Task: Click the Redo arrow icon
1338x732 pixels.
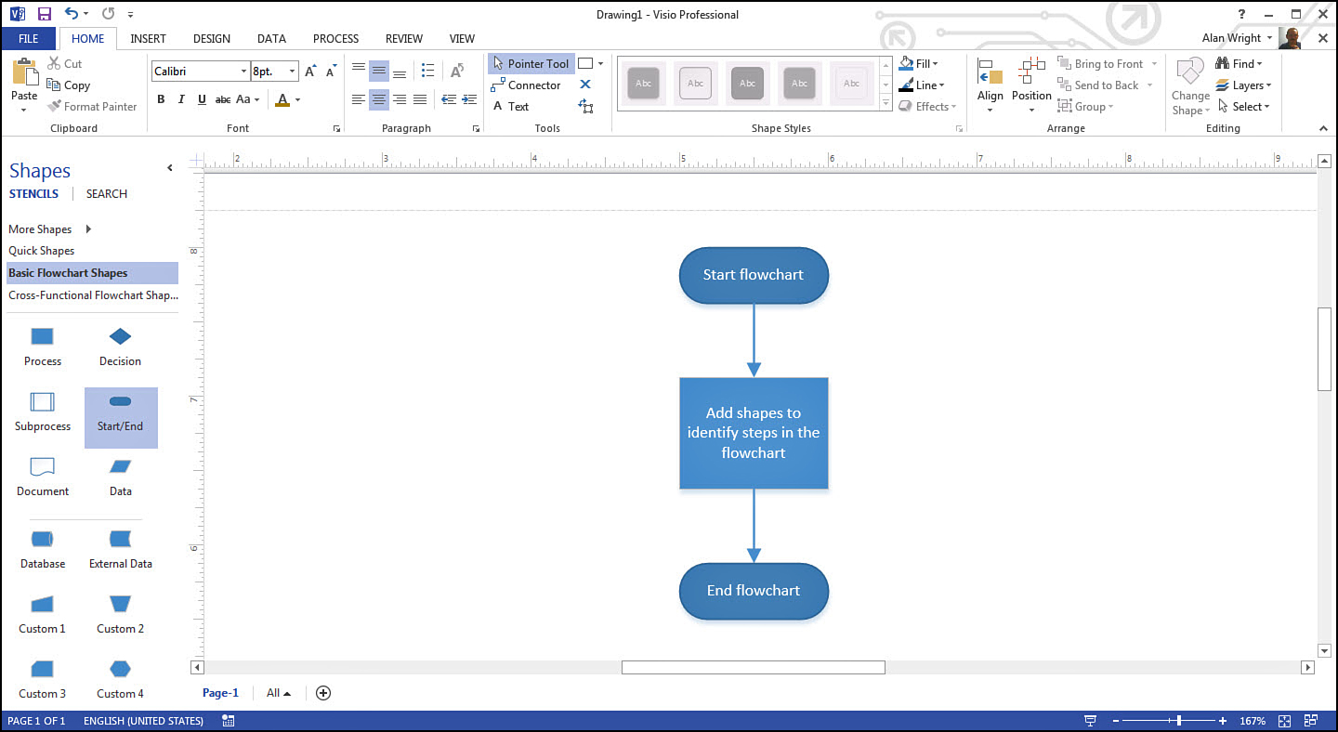Action: point(108,14)
